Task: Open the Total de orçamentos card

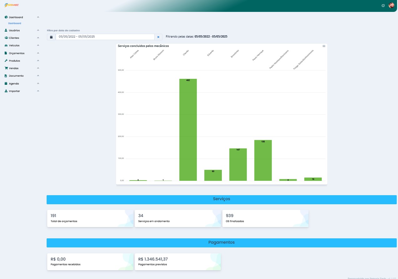Action: (x=90, y=218)
